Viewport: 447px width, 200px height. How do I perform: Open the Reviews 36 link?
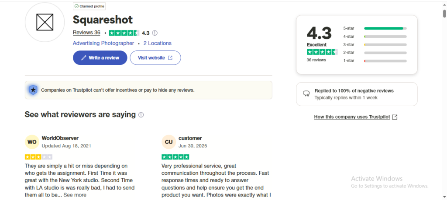[x=87, y=33]
